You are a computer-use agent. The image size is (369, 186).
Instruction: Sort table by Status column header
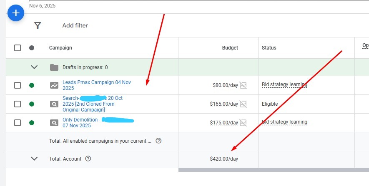[269, 48]
